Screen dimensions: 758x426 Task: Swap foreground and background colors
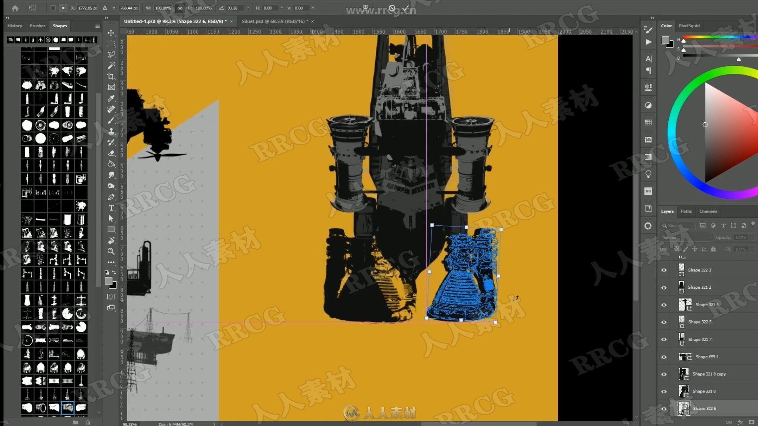pyautogui.click(x=114, y=272)
